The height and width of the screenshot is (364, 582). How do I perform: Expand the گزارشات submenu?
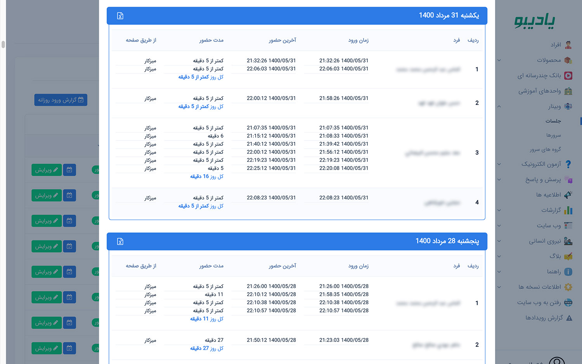499,210
